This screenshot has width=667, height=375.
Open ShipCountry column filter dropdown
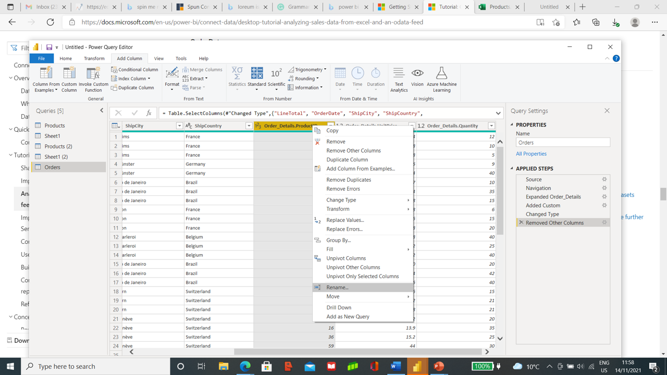tap(249, 126)
